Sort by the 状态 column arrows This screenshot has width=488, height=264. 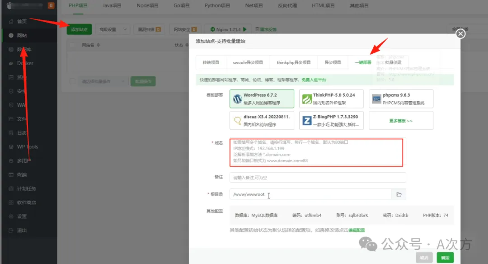click(x=187, y=45)
